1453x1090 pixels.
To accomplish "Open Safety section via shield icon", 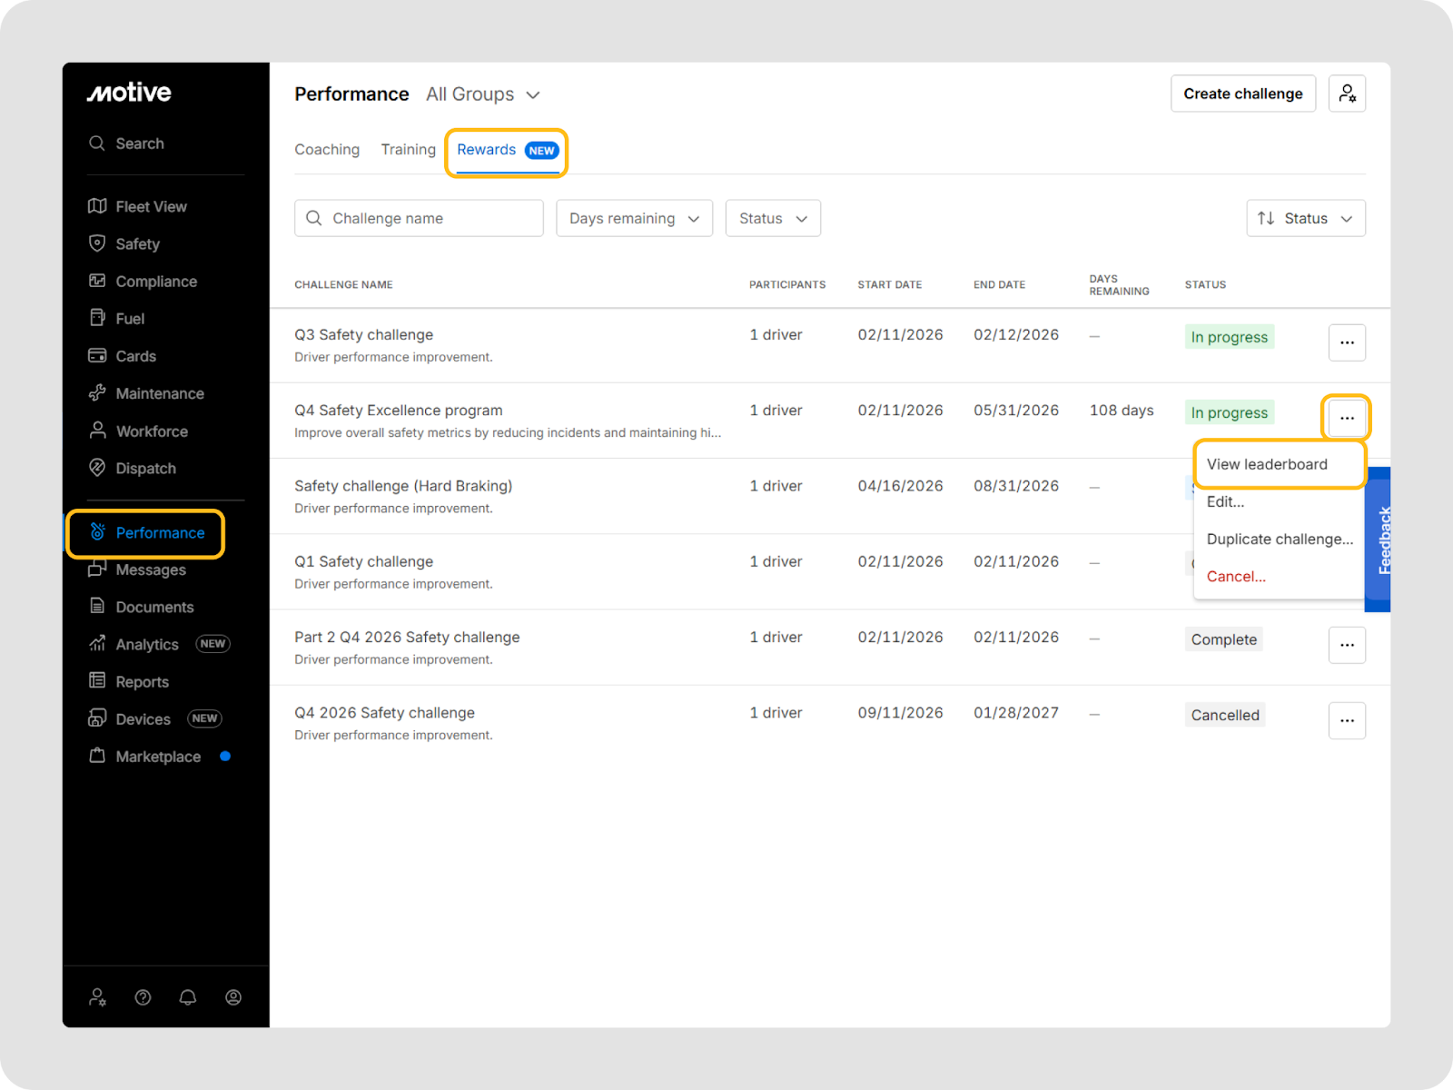I will pyautogui.click(x=97, y=243).
